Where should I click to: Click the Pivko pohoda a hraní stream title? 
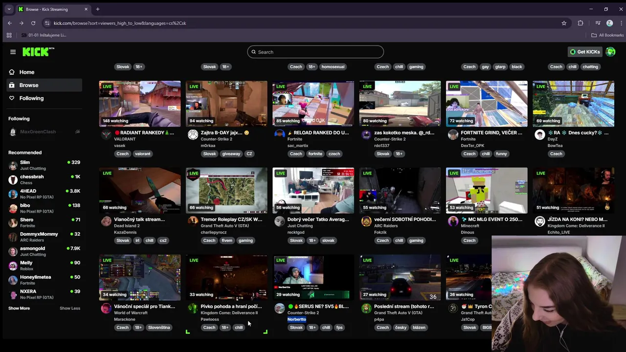coord(231,307)
